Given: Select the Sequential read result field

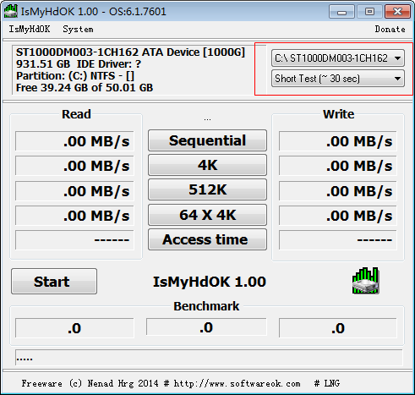Looking at the screenshot, I should point(74,140).
